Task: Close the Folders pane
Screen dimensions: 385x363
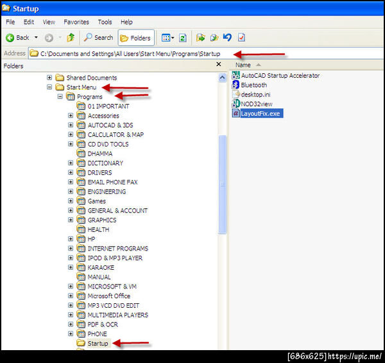Action: (219, 64)
